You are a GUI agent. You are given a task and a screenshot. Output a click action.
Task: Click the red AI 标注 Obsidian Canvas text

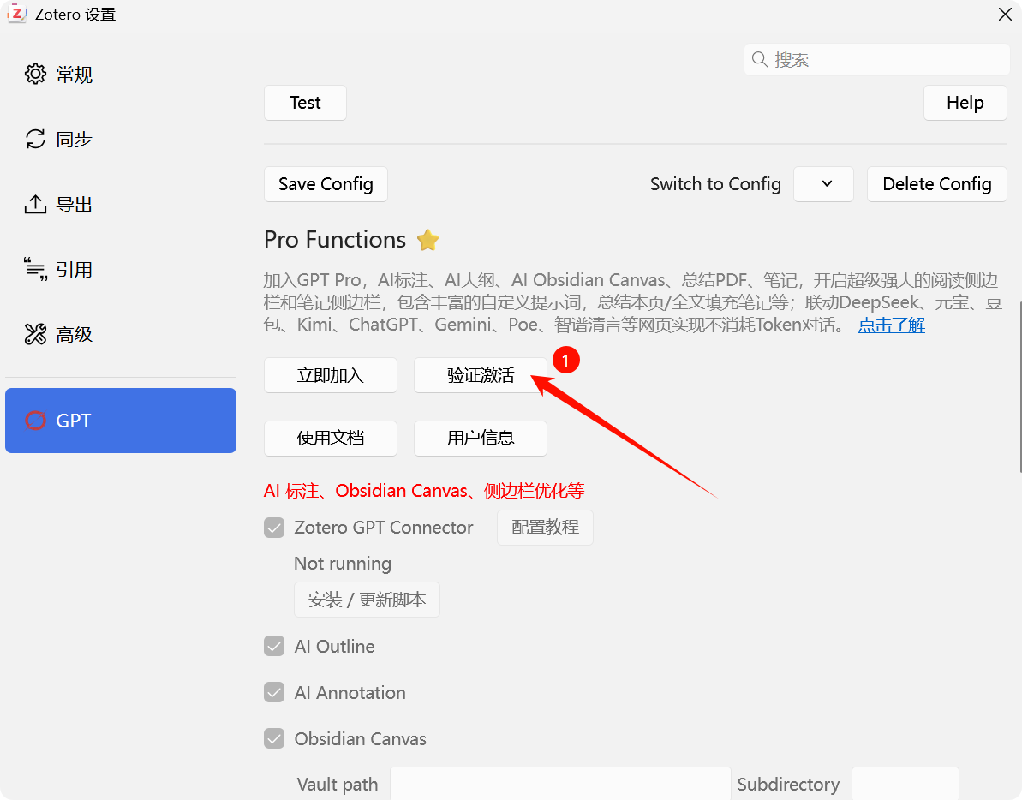click(x=424, y=491)
